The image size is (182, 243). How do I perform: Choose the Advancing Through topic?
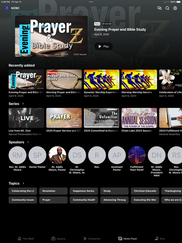tap(114, 200)
